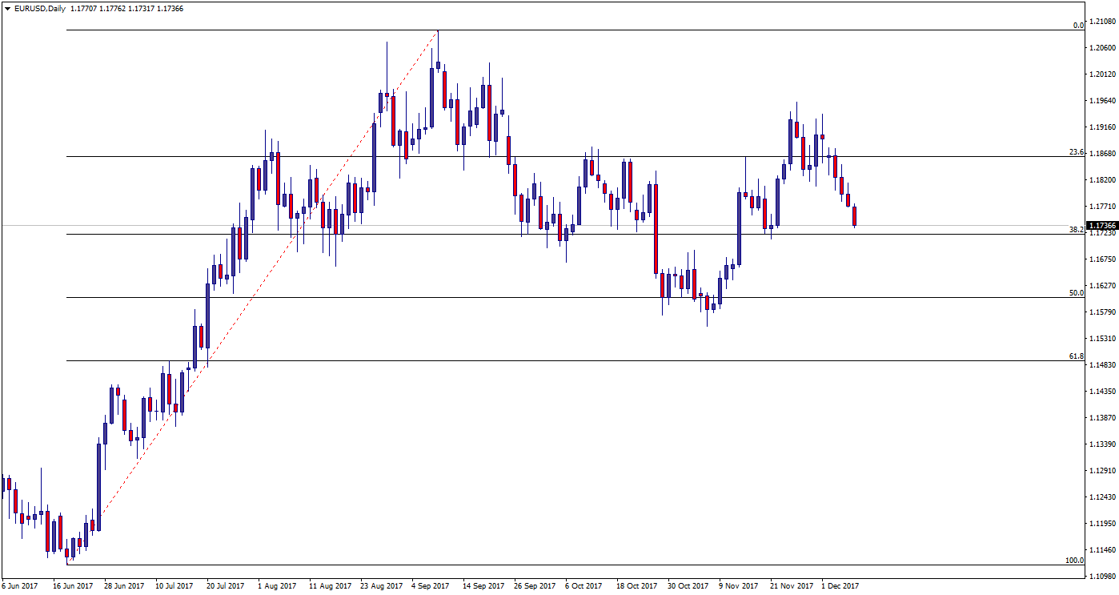Click the 100.0 Fibonacci level label
1119x595 pixels.
[x=1074, y=561]
